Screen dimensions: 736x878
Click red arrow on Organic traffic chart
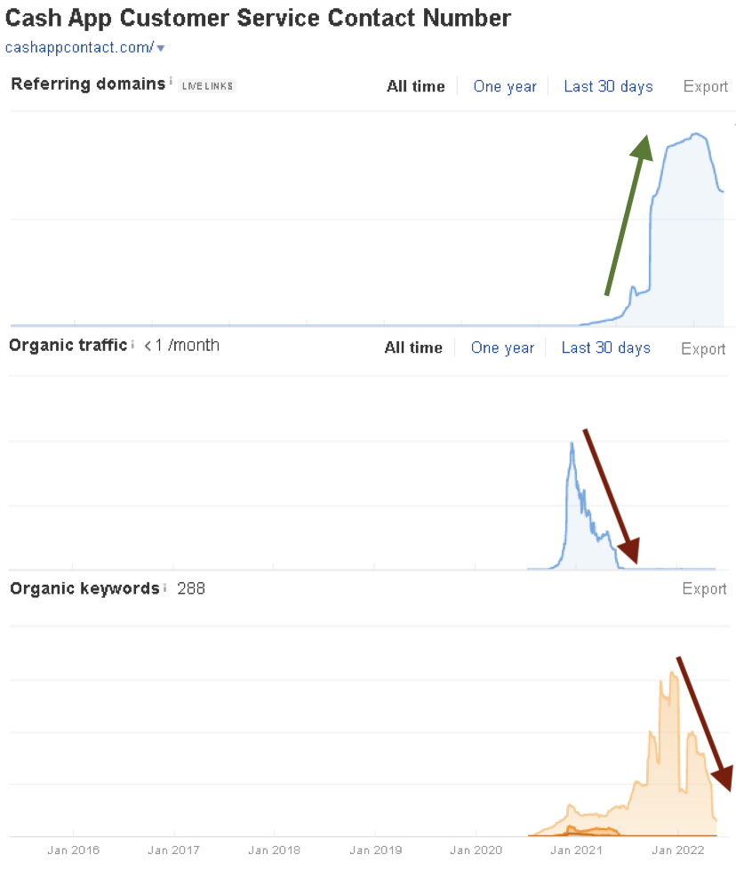[611, 496]
